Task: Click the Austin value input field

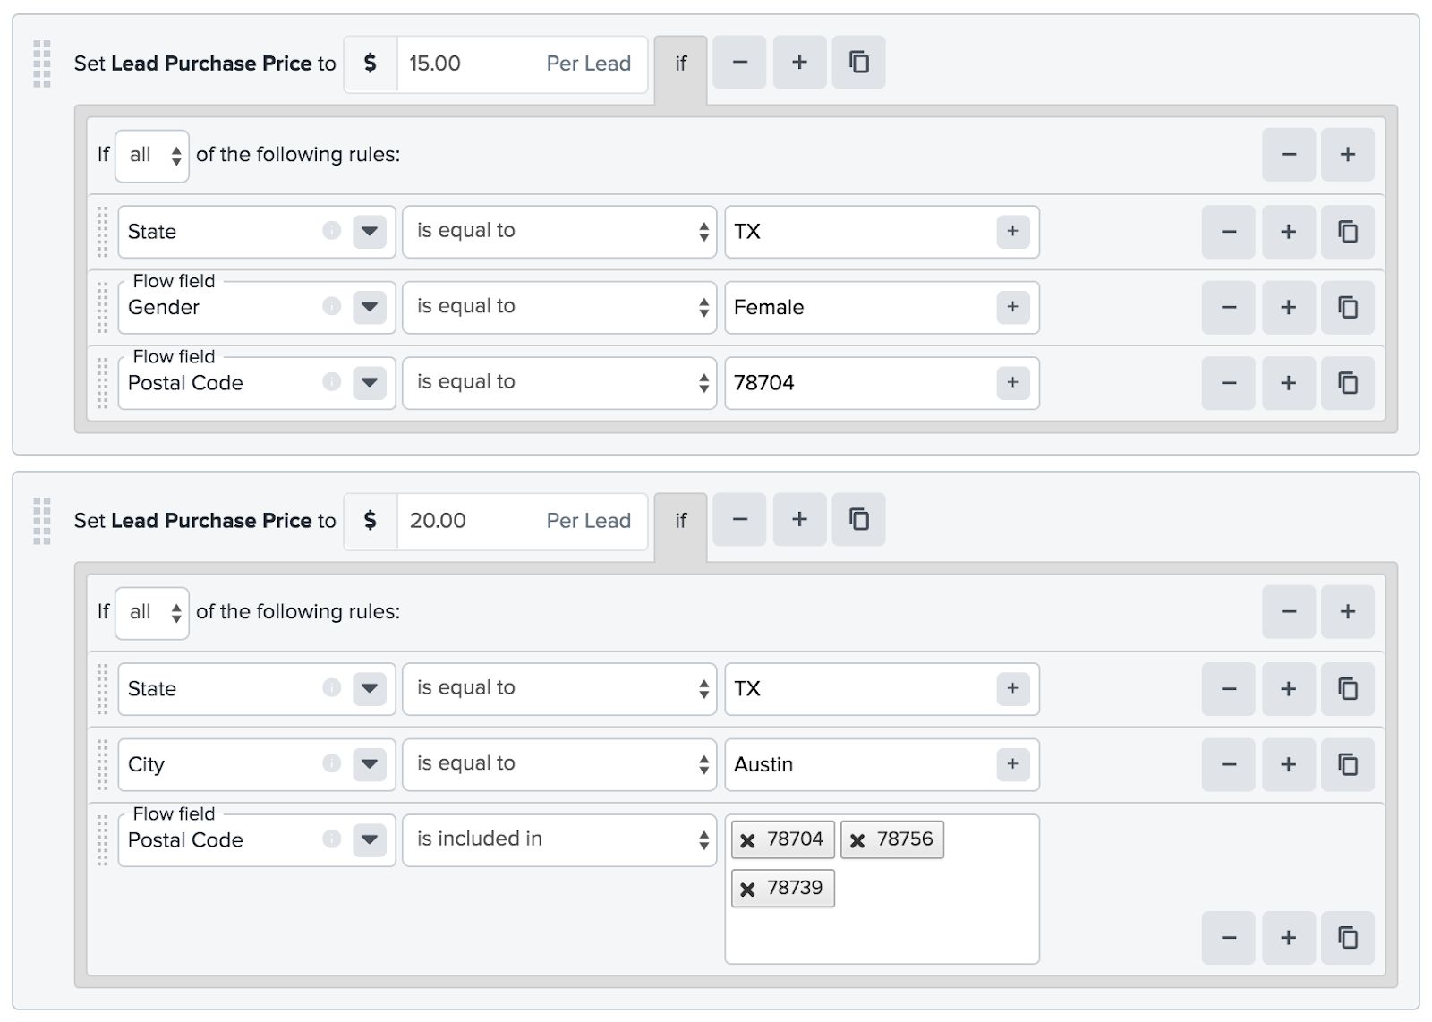Action: (859, 764)
